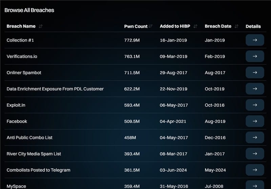271x189 pixels.
Task: Click the Added to HIBP column header
Action: pos(175,26)
